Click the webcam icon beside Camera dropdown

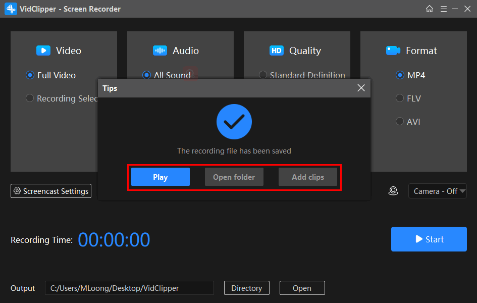point(393,191)
